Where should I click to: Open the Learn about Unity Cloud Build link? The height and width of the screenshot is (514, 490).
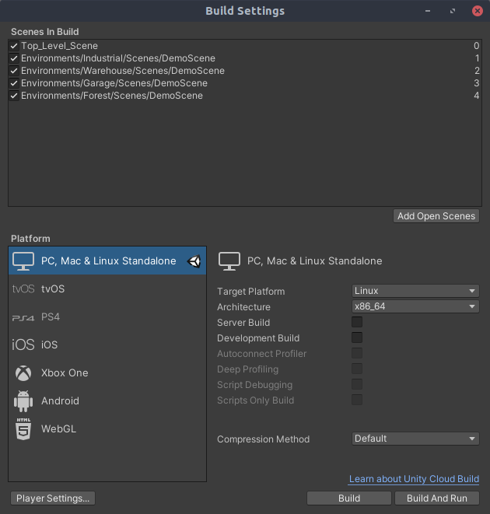point(414,479)
